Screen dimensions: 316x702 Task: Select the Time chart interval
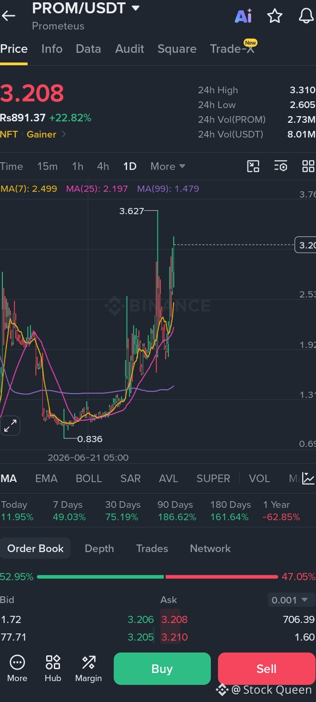click(x=11, y=166)
